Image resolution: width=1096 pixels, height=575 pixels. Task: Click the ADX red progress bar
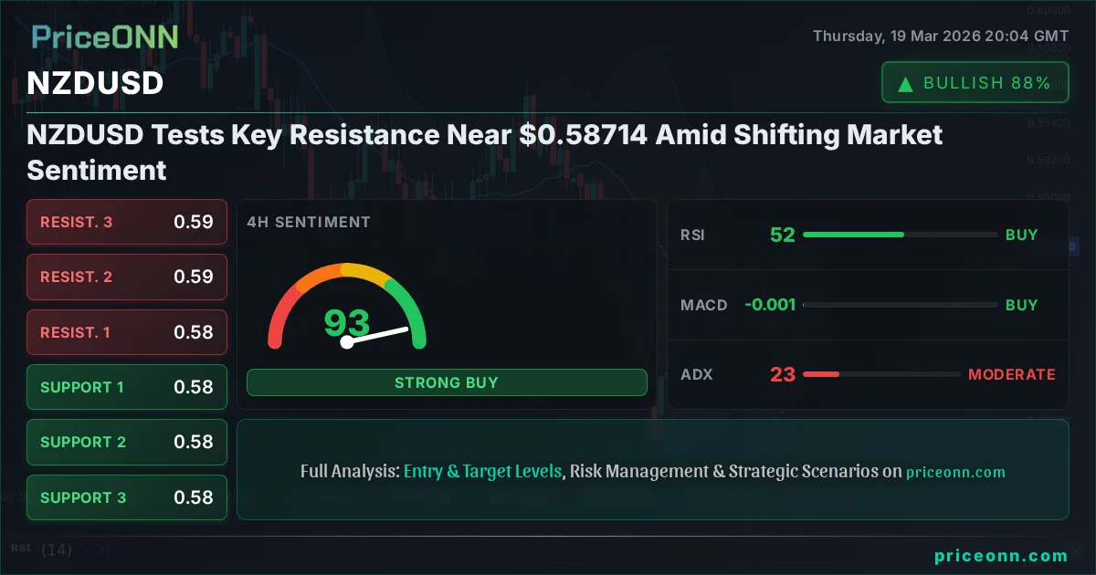click(820, 374)
